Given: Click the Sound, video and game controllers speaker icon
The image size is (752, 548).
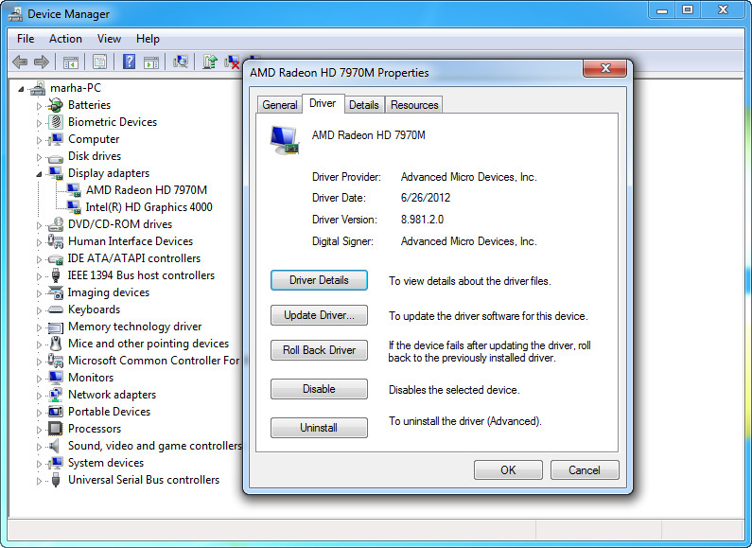Looking at the screenshot, I should tap(55, 446).
